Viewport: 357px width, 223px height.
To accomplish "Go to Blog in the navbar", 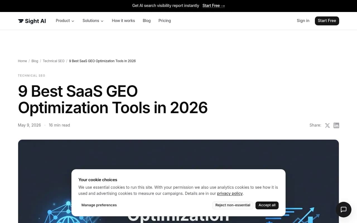I will click(147, 21).
